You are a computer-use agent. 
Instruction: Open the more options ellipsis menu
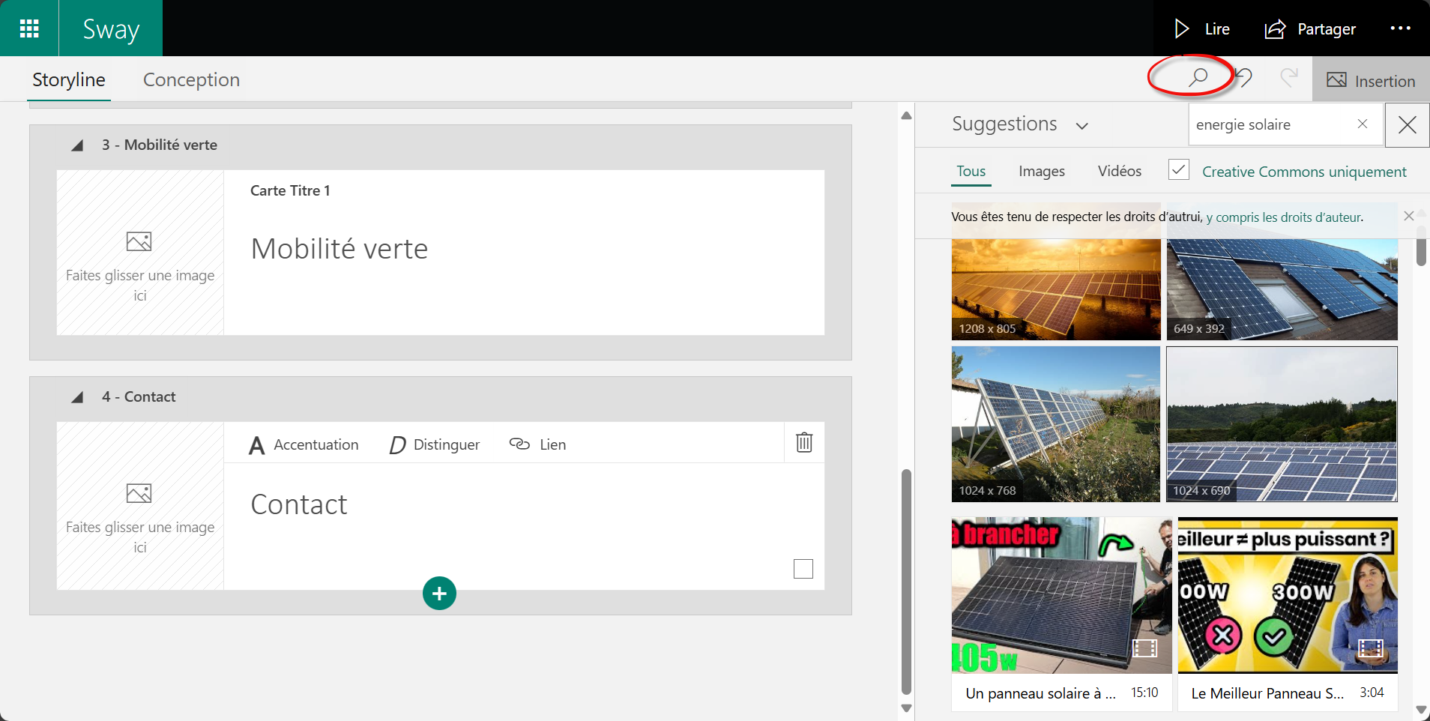1400,28
